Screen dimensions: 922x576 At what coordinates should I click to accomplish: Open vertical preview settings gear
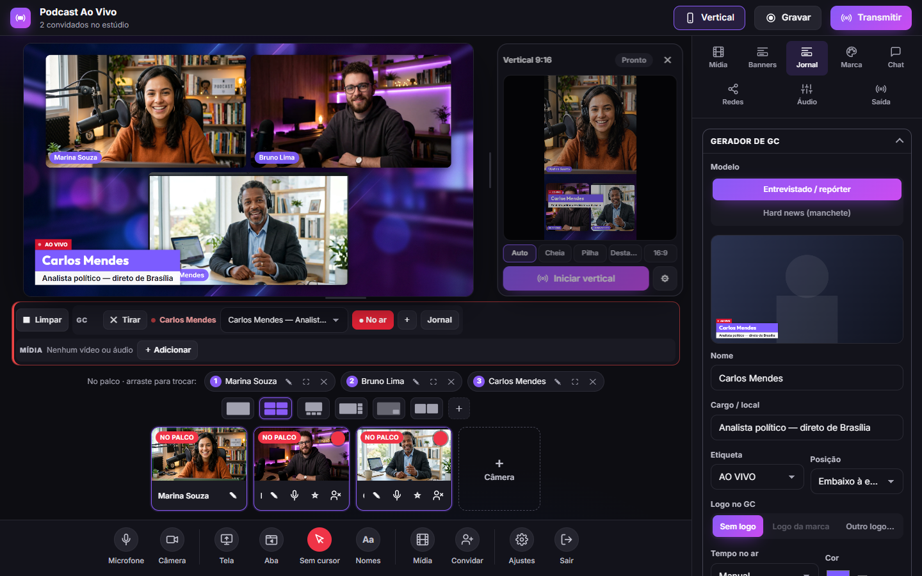665,278
